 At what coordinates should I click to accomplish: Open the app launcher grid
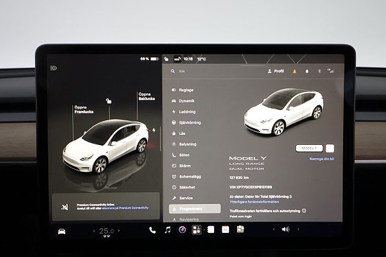[x=197, y=229]
